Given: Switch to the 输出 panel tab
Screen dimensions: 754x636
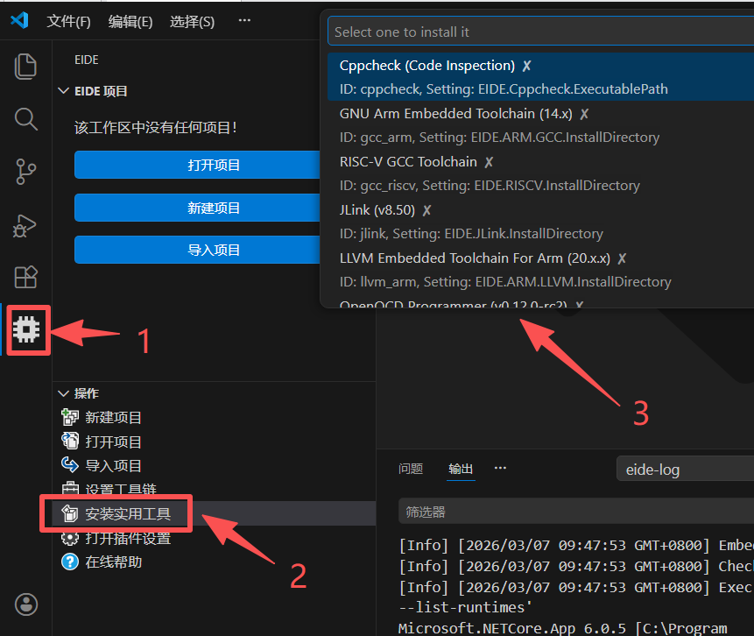Looking at the screenshot, I should 461,469.
